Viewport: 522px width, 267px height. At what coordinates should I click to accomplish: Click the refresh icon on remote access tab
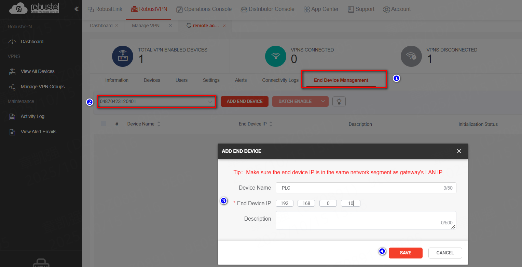pyautogui.click(x=189, y=26)
